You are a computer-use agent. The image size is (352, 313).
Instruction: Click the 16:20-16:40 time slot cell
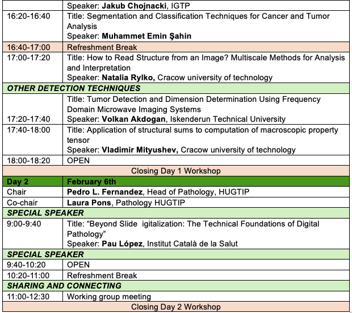(28, 16)
